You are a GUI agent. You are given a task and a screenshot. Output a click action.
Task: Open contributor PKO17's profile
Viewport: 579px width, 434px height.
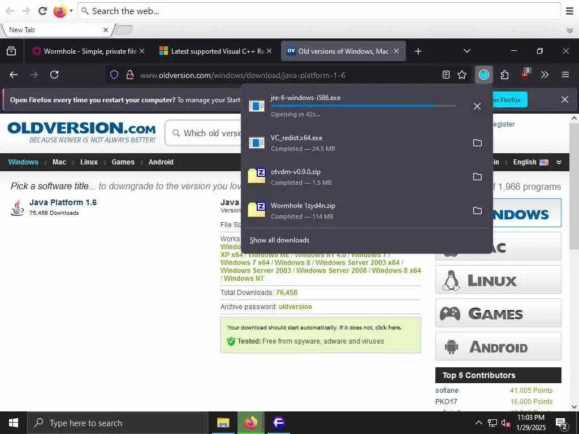(x=446, y=401)
